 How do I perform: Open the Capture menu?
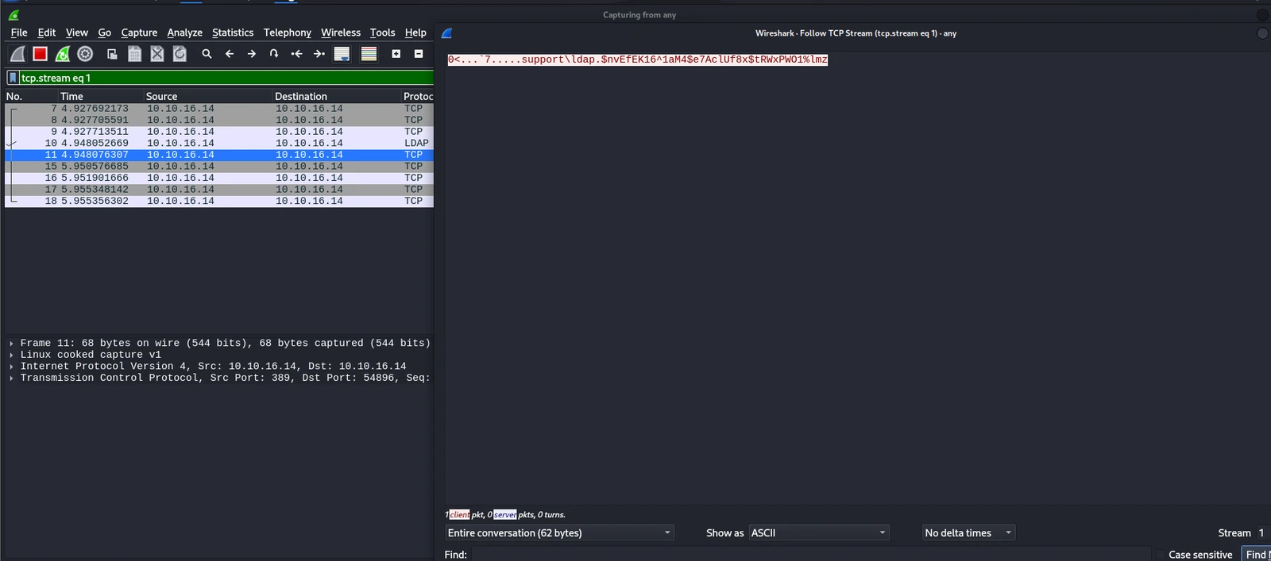pyautogui.click(x=139, y=33)
